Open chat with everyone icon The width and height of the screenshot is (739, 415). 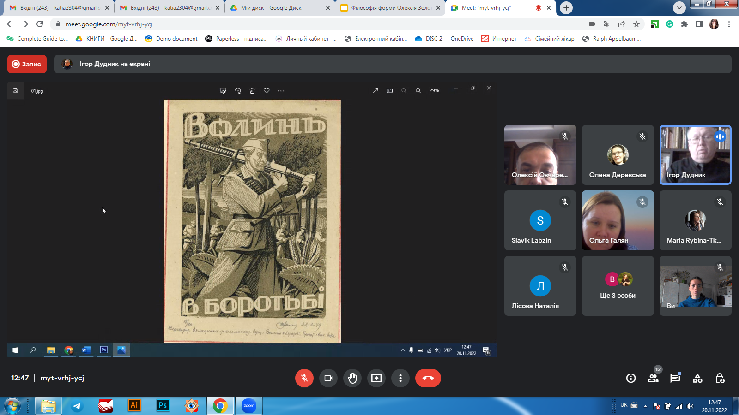675,378
